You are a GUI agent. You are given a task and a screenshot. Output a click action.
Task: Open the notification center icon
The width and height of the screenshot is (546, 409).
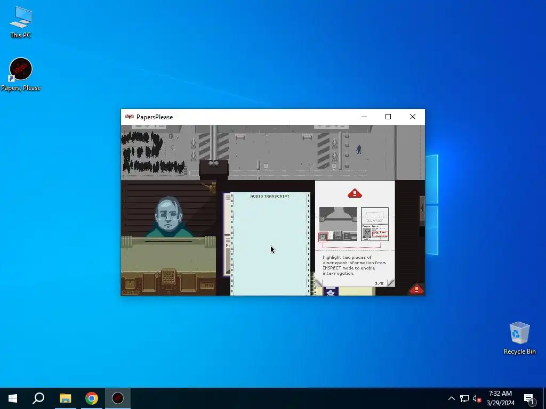[x=529, y=398]
